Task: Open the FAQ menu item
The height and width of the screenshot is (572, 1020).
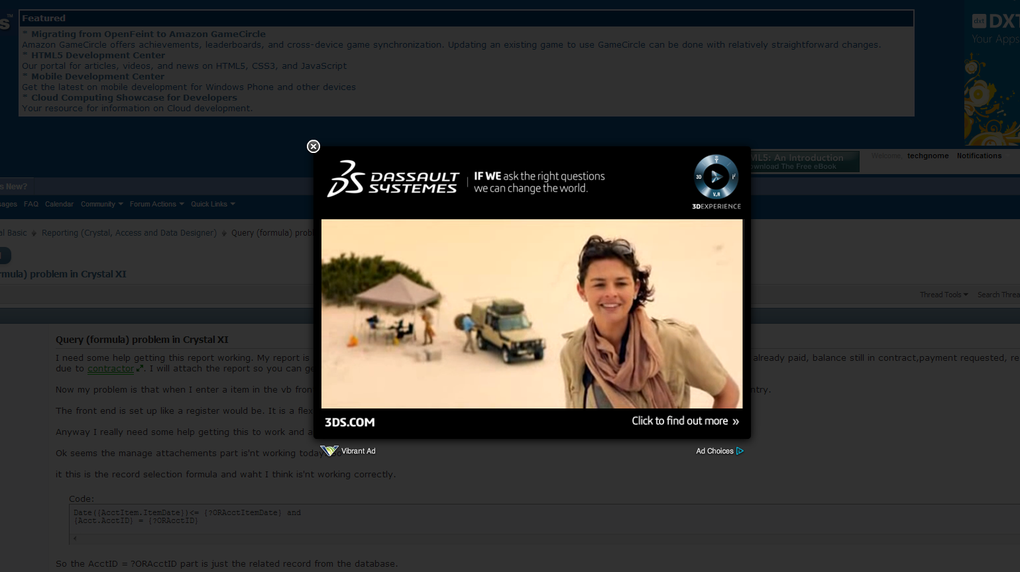Action: point(31,204)
